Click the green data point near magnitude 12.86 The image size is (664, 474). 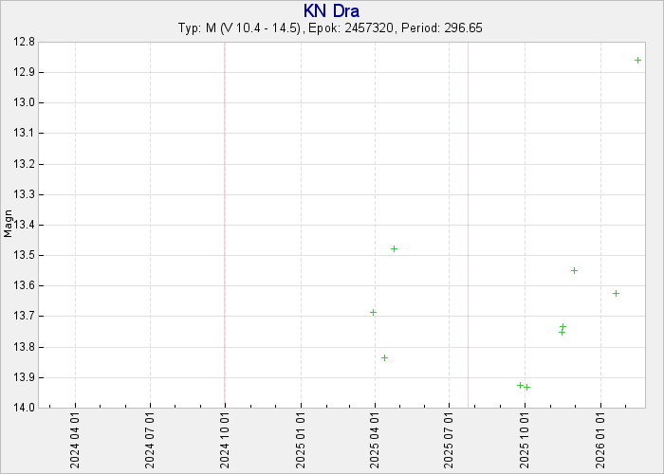coord(637,61)
